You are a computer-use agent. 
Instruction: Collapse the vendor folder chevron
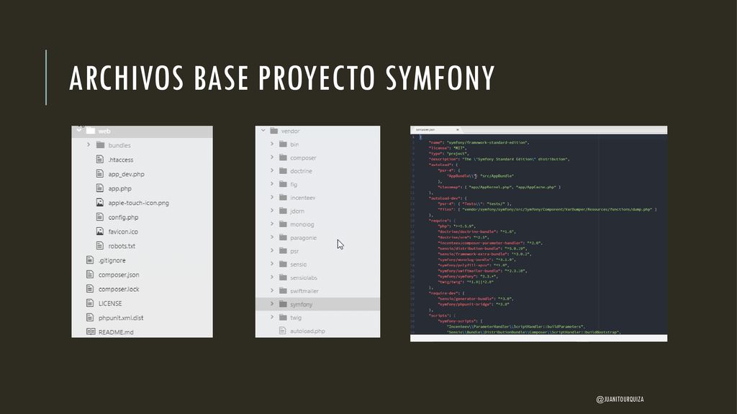(263, 131)
